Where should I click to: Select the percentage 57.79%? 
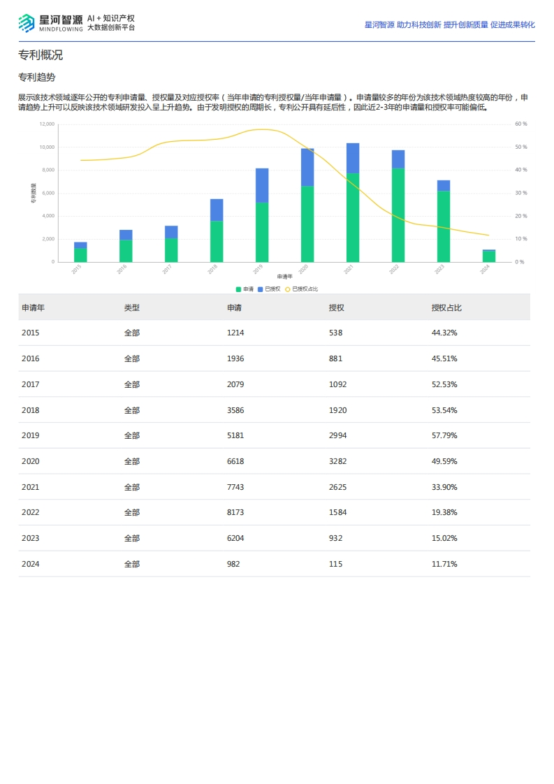click(444, 435)
